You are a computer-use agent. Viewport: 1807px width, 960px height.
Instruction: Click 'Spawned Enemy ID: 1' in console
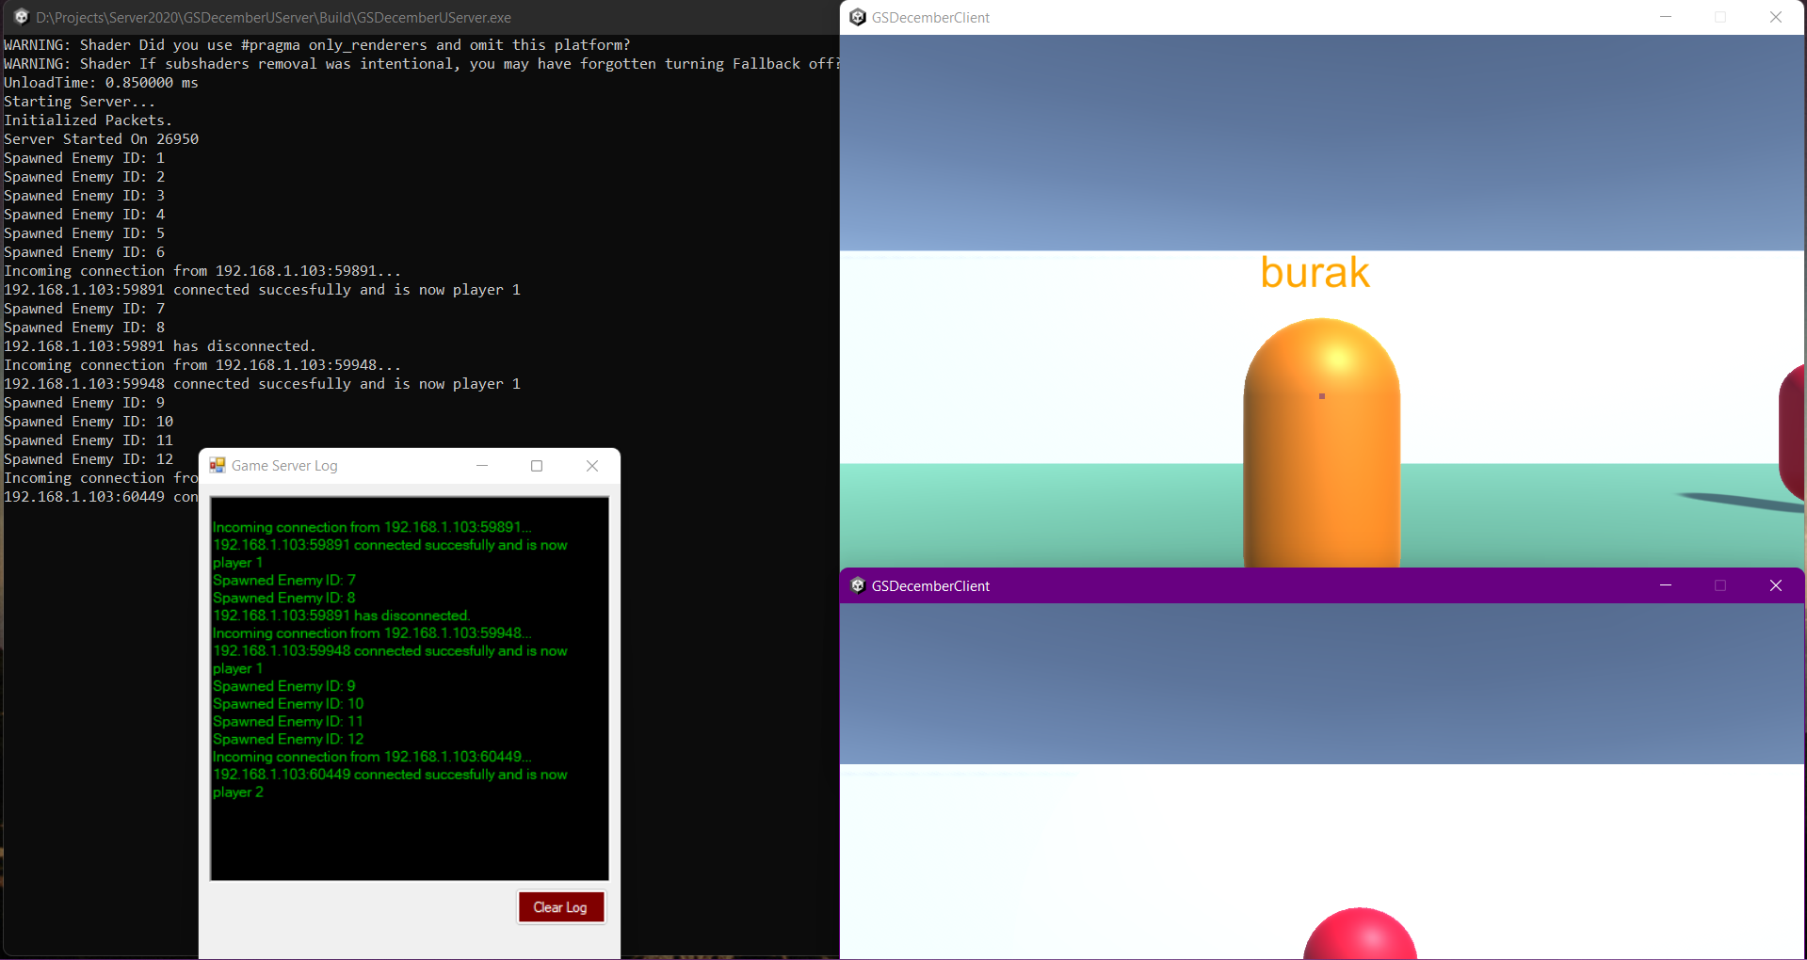85,158
